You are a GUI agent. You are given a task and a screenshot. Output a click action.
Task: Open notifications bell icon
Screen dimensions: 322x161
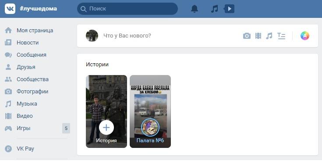pyautogui.click(x=194, y=9)
